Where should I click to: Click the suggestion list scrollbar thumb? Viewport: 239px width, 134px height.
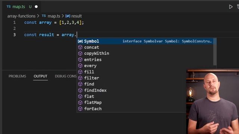tap(215, 52)
